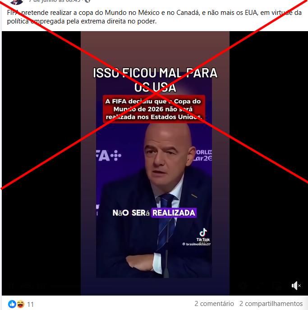The image size is (308, 310).
Task: Click the @brasilnoticias37 TikTok handle text
Action: pyautogui.click(x=196, y=244)
